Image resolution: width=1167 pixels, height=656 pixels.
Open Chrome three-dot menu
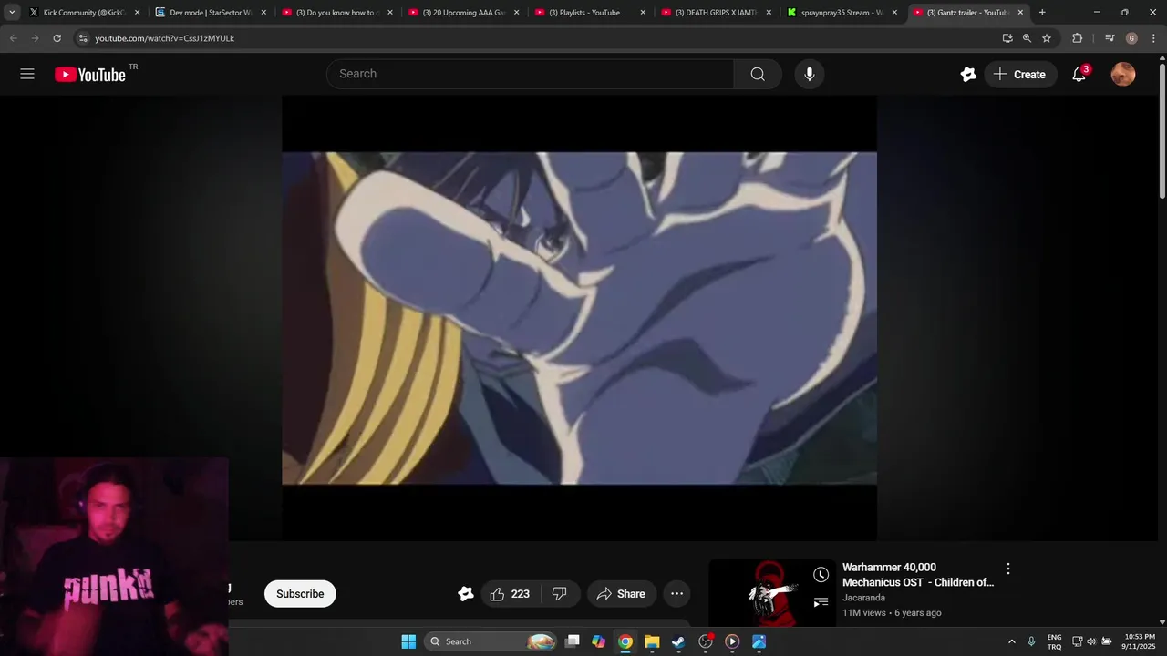tap(1153, 38)
